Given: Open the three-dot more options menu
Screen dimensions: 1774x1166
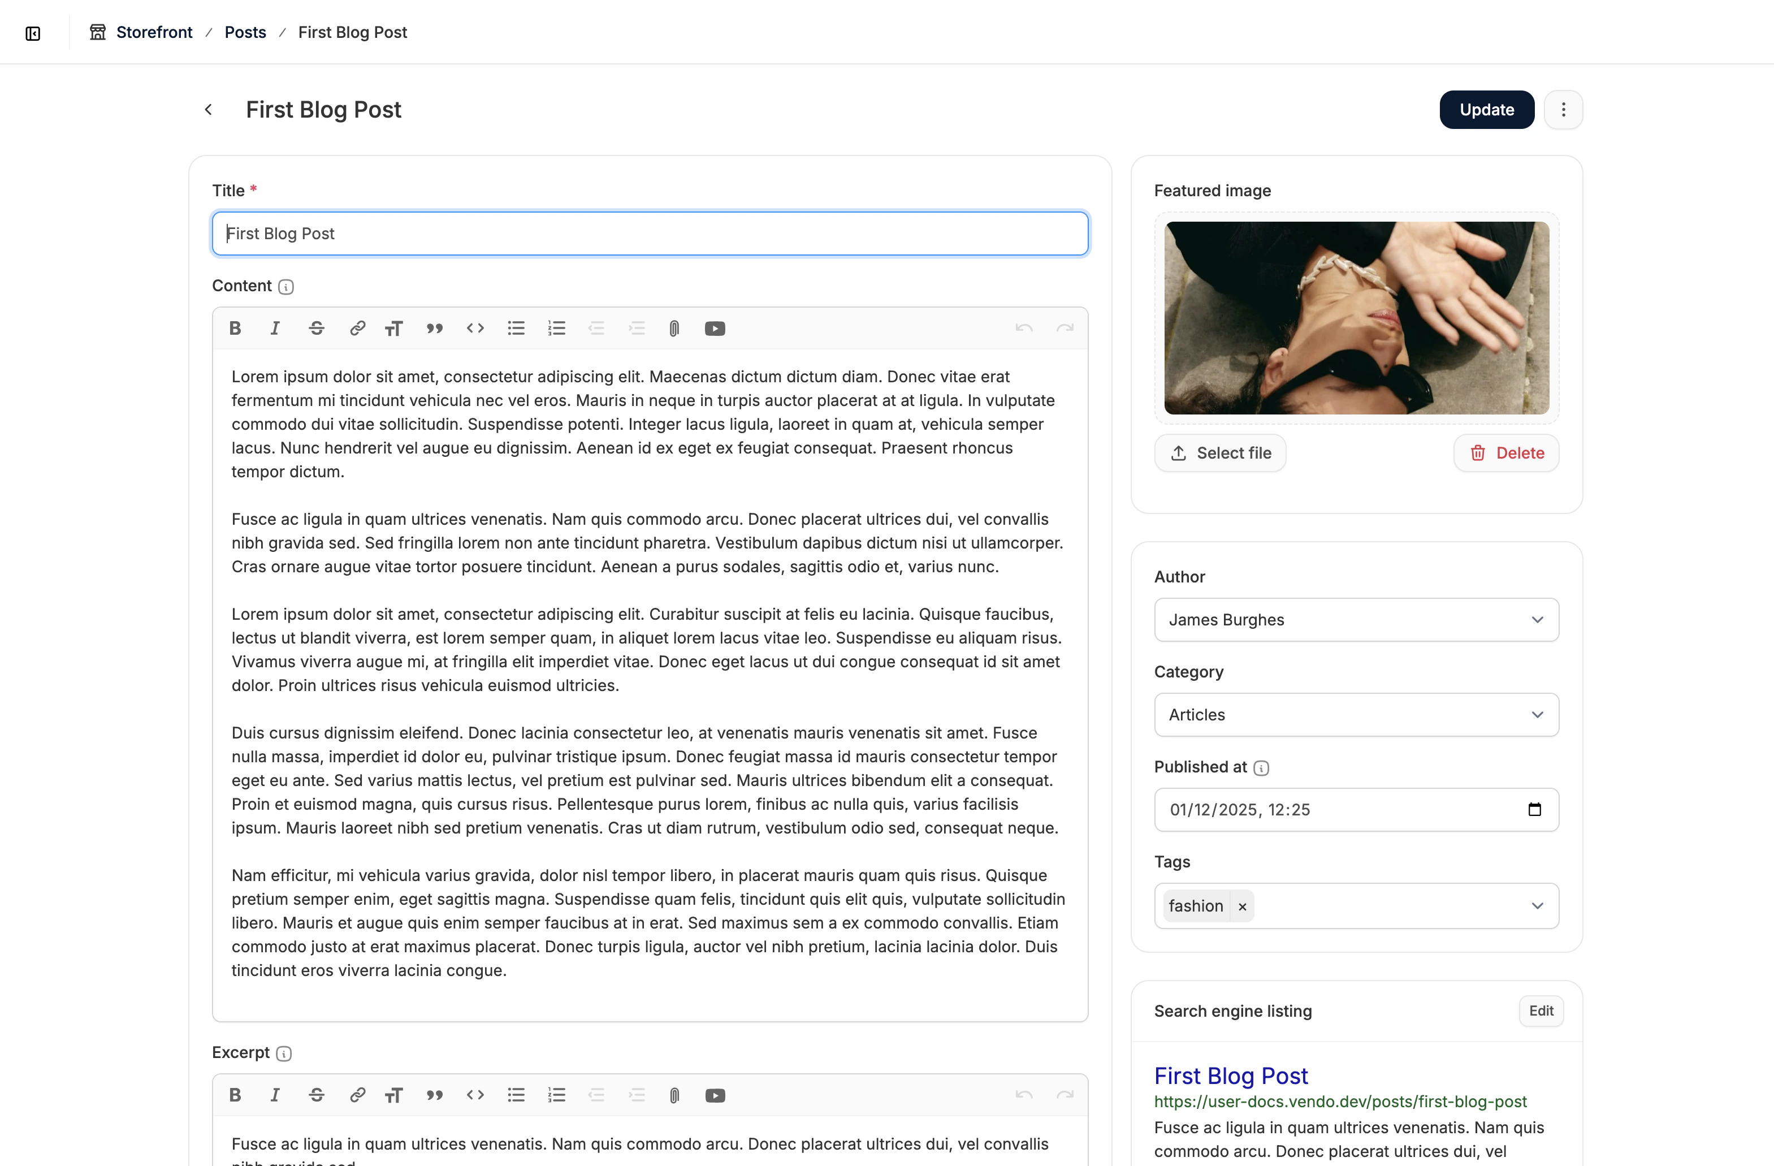Looking at the screenshot, I should 1563,110.
